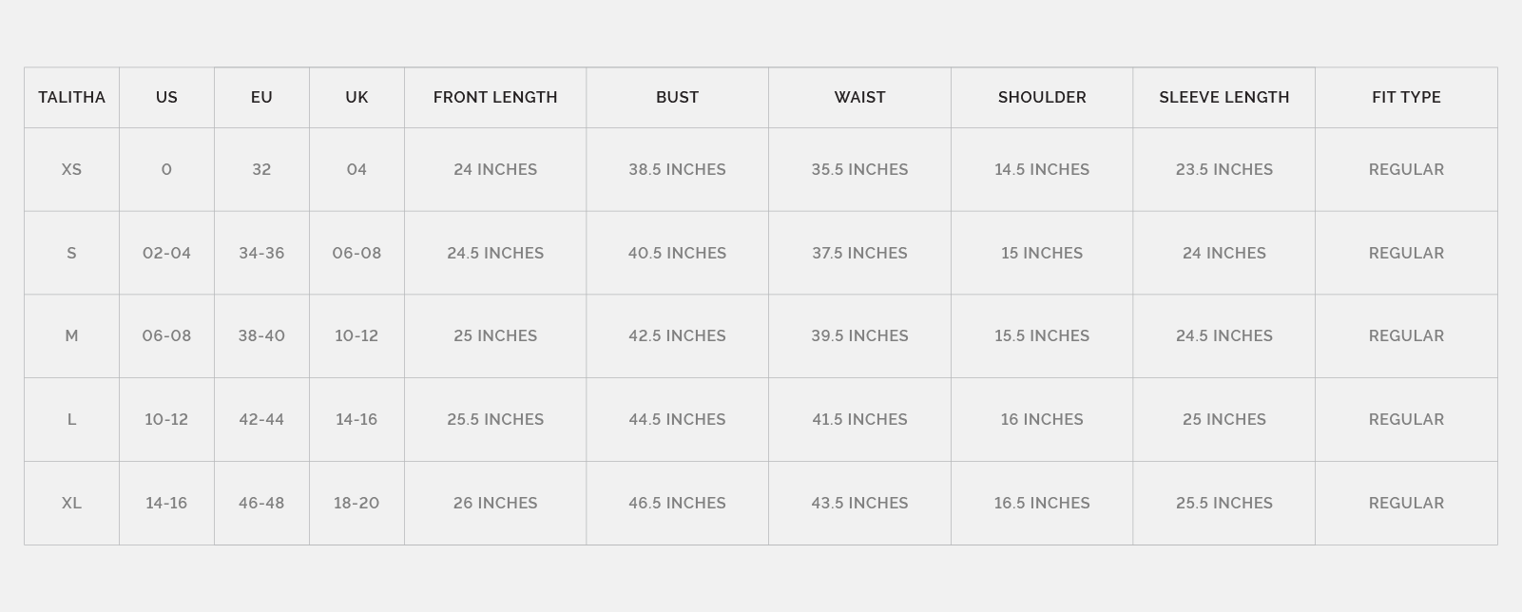
Task: Click the 15.5 INCHES shoulder cell
Action: point(1042,335)
